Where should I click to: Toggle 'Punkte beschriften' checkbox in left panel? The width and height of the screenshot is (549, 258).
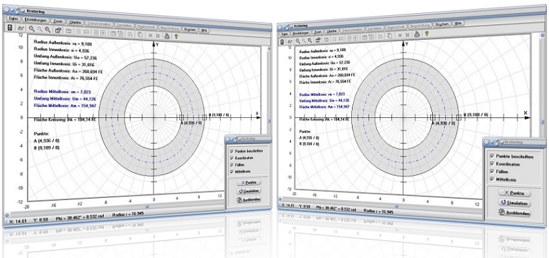point(231,151)
